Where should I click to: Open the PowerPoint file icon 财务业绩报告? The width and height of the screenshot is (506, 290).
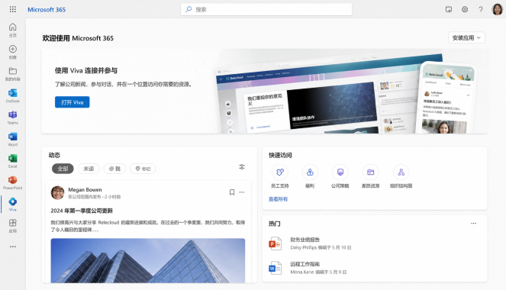tap(276, 243)
